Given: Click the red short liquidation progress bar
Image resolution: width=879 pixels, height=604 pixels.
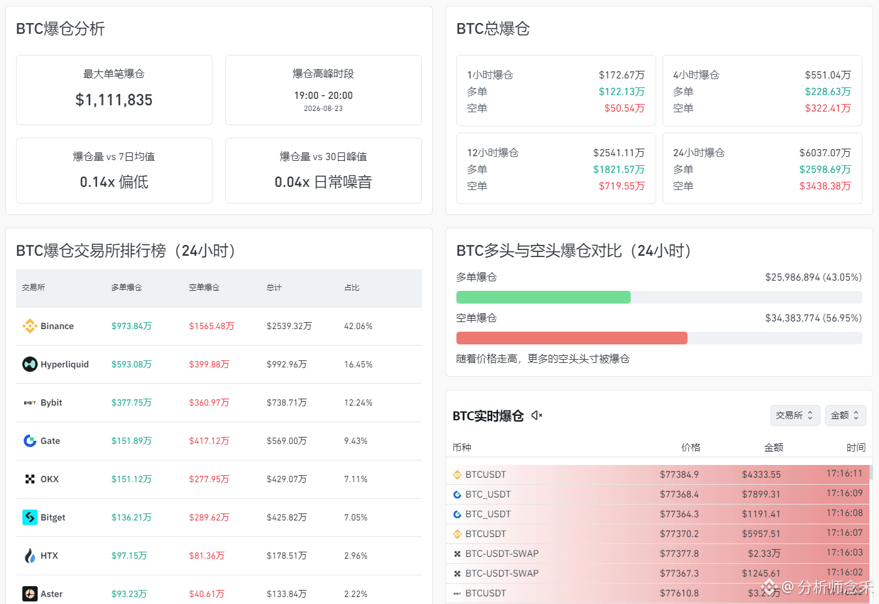Looking at the screenshot, I should [x=572, y=338].
